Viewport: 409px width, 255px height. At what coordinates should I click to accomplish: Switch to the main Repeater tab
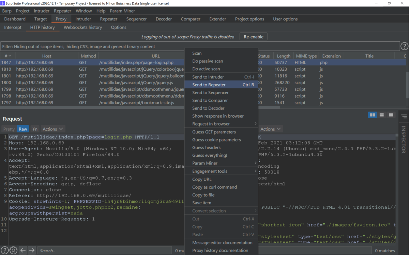[109, 19]
